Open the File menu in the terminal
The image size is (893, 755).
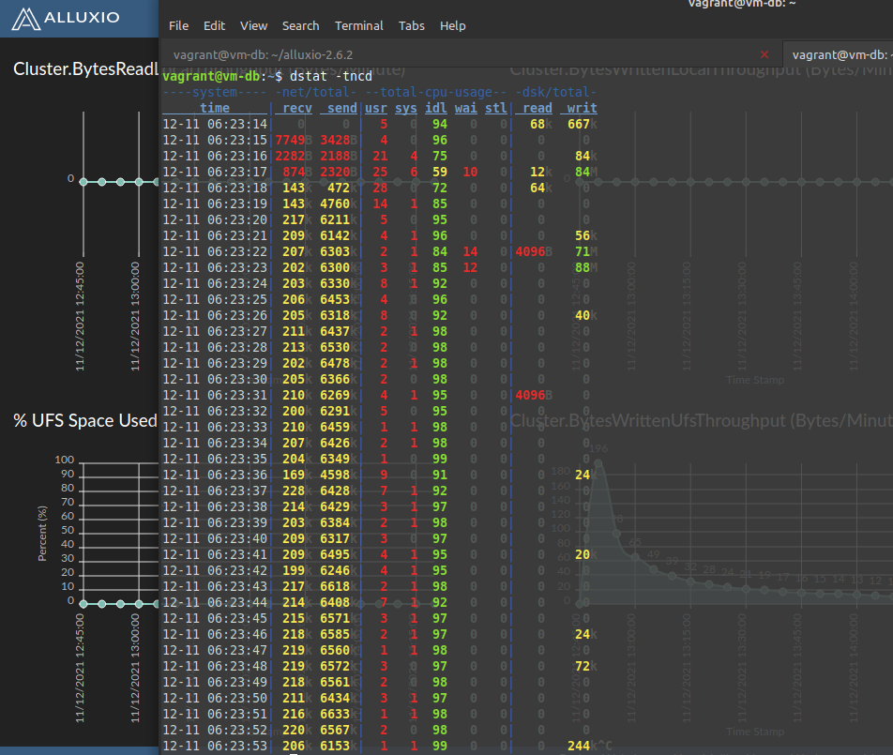tap(178, 25)
